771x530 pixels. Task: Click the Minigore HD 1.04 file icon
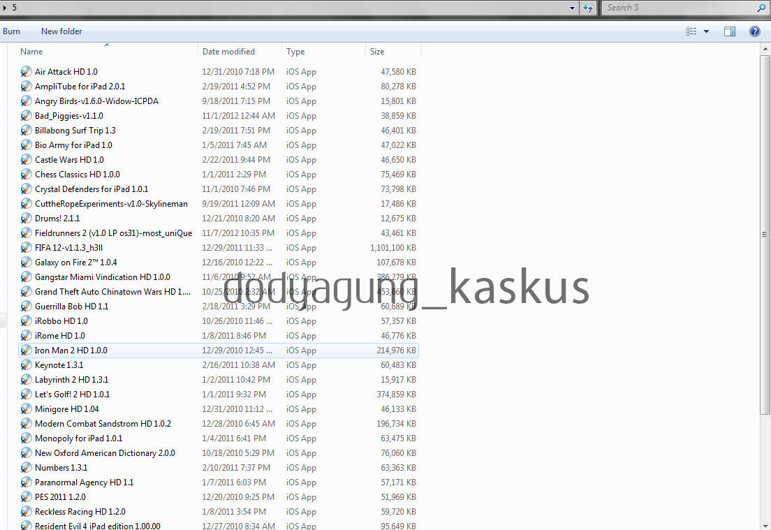(26, 409)
